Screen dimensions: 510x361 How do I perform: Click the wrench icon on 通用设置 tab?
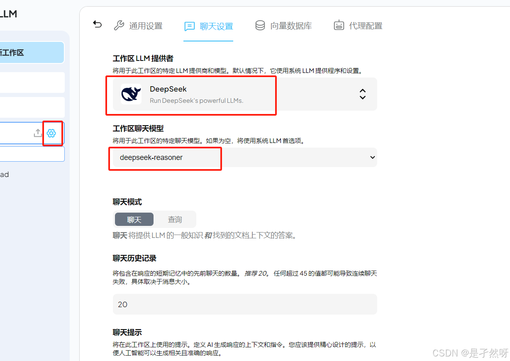click(x=119, y=25)
